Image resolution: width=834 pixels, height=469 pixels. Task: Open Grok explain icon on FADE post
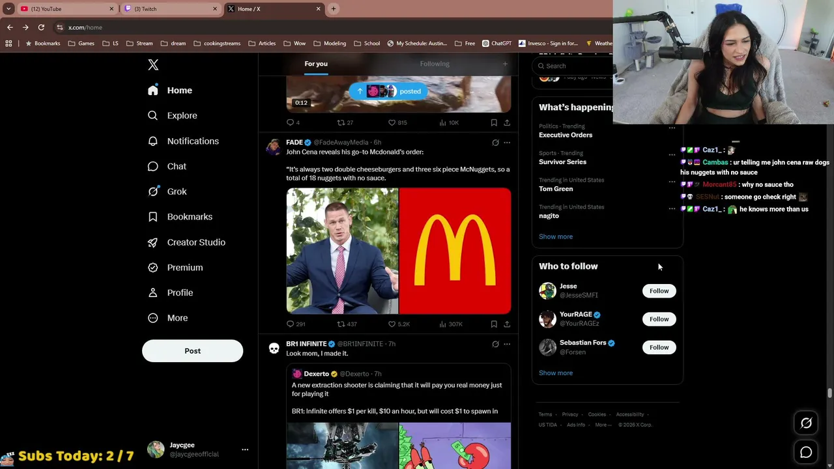click(x=495, y=143)
